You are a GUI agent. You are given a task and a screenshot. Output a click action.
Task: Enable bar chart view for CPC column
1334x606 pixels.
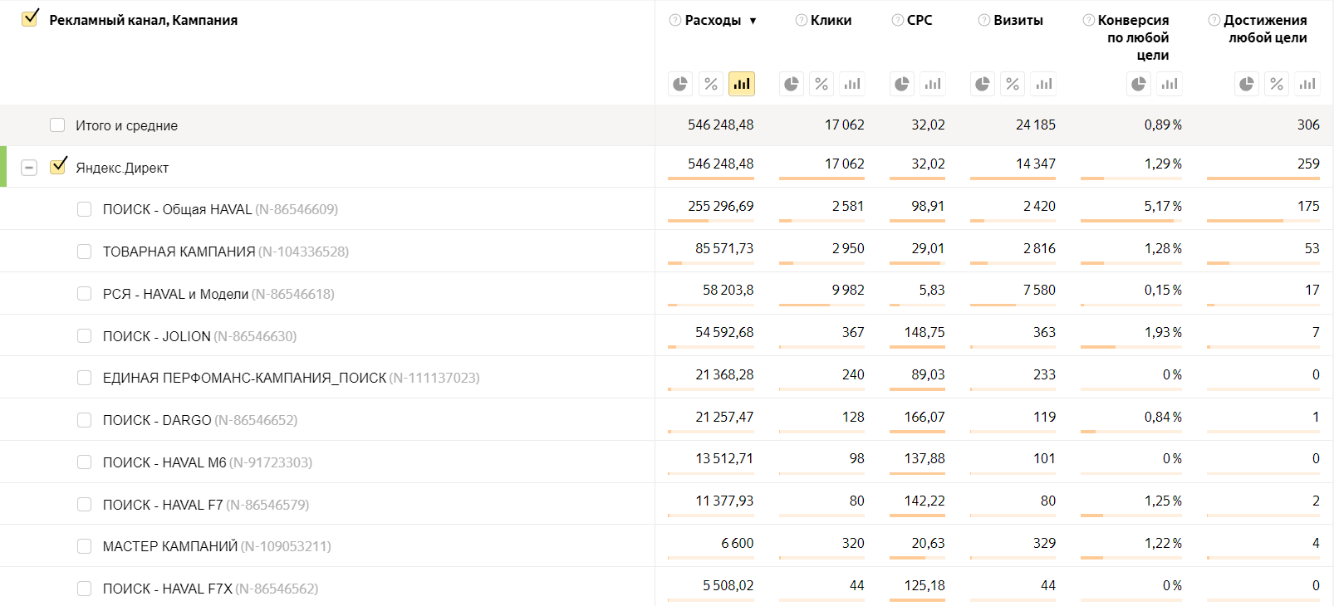[x=933, y=84]
